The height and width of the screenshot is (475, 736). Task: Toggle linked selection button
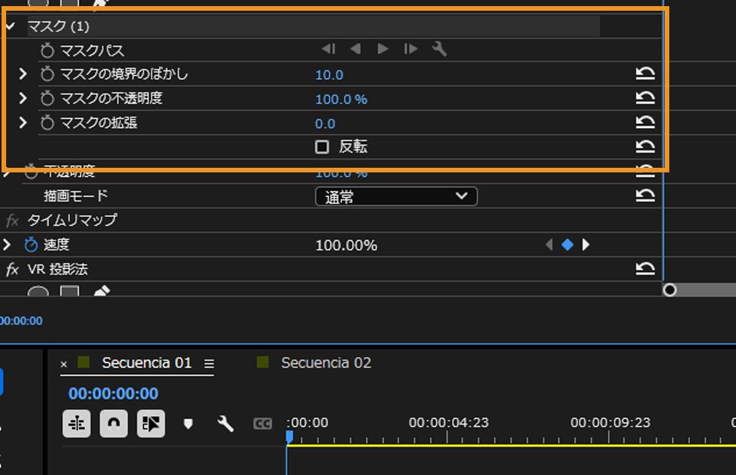[x=151, y=424]
